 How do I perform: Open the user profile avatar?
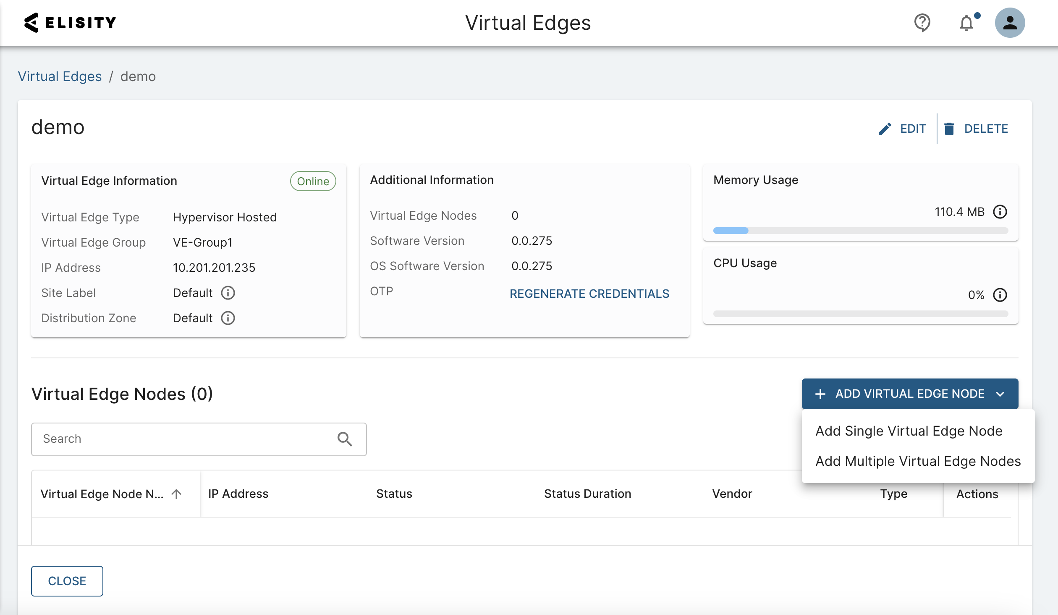pos(1010,23)
